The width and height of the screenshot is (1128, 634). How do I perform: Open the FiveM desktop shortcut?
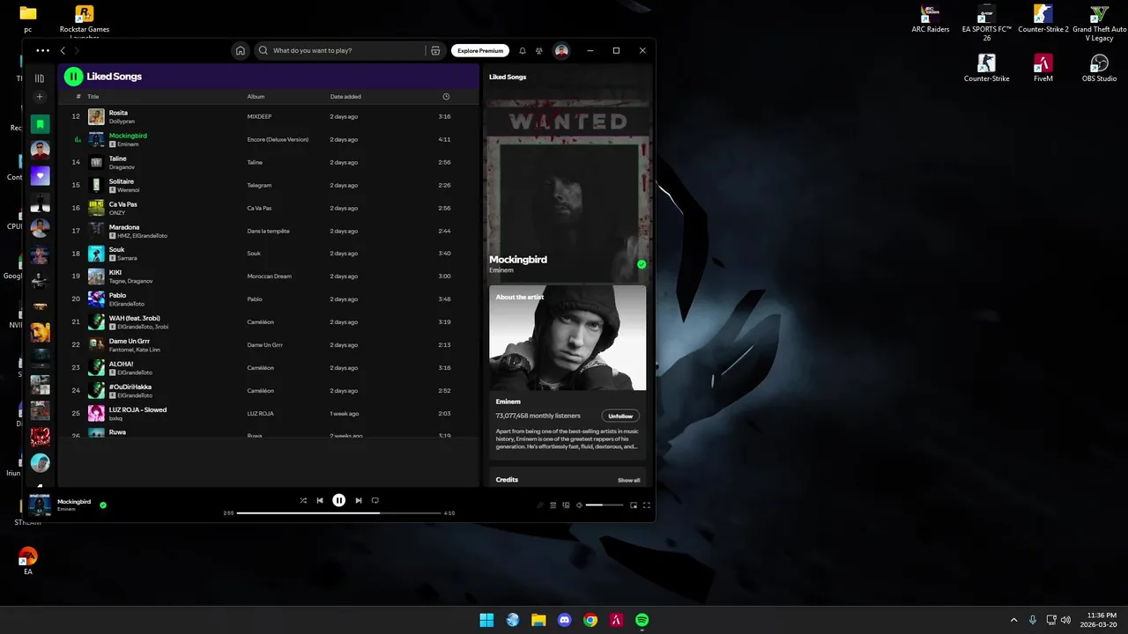[1043, 68]
